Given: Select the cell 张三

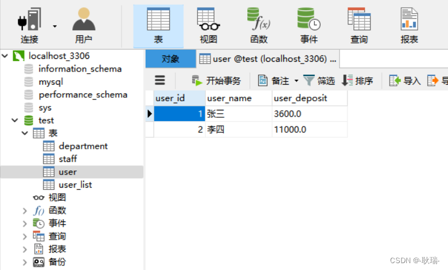Looking at the screenshot, I should click(239, 114).
